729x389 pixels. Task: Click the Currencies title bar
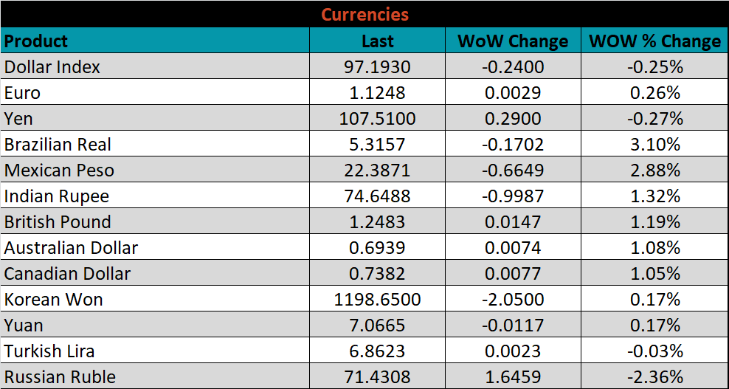pyautogui.click(x=364, y=14)
